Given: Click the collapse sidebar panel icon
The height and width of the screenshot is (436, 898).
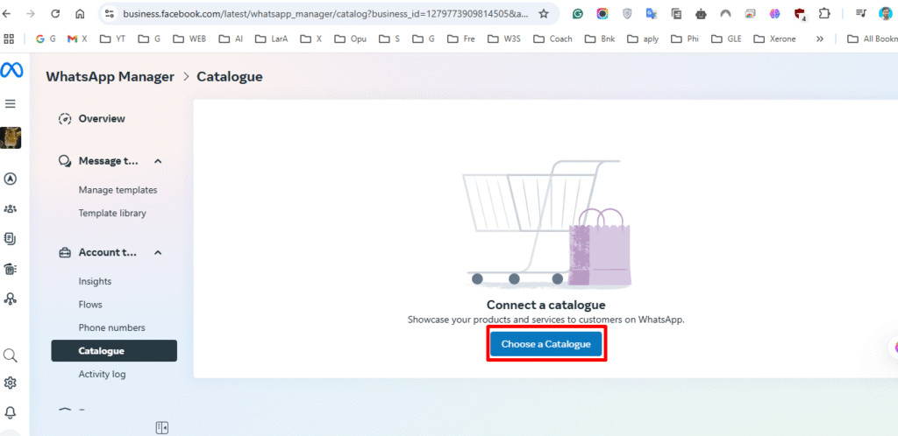Looking at the screenshot, I should point(162,427).
